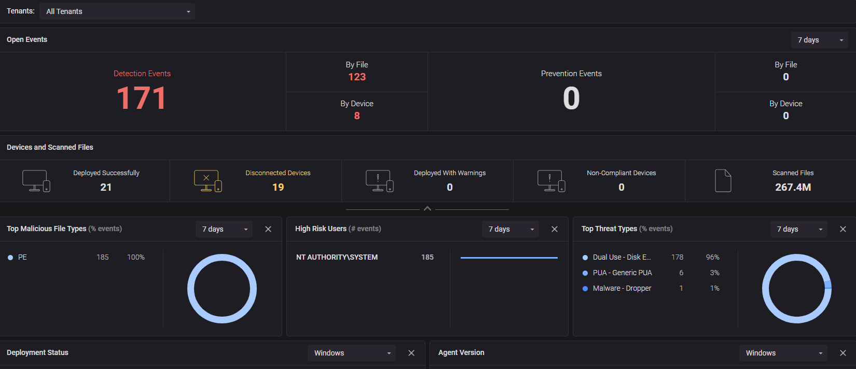Toggle the Malware - Dropper legend dot
The height and width of the screenshot is (369, 856).
585,289
